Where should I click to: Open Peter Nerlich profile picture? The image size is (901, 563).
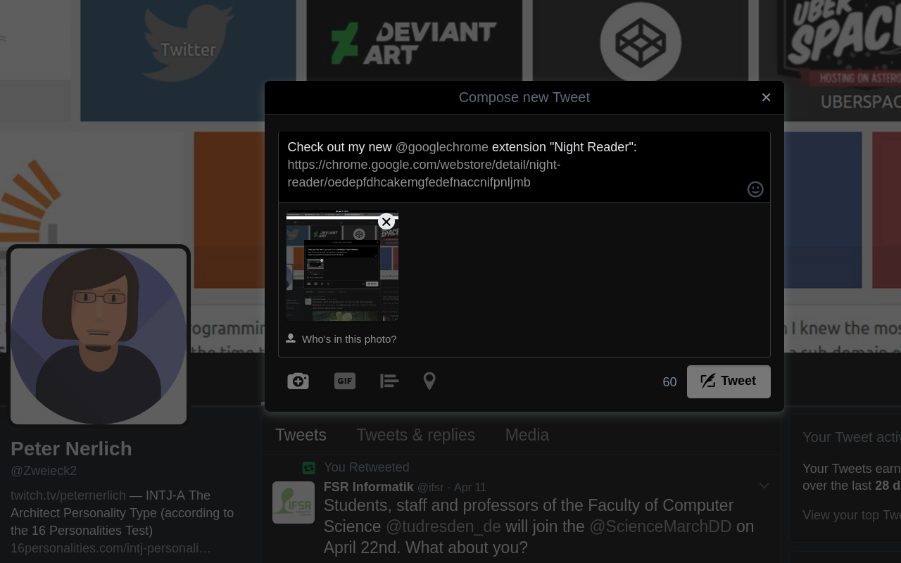(x=99, y=336)
